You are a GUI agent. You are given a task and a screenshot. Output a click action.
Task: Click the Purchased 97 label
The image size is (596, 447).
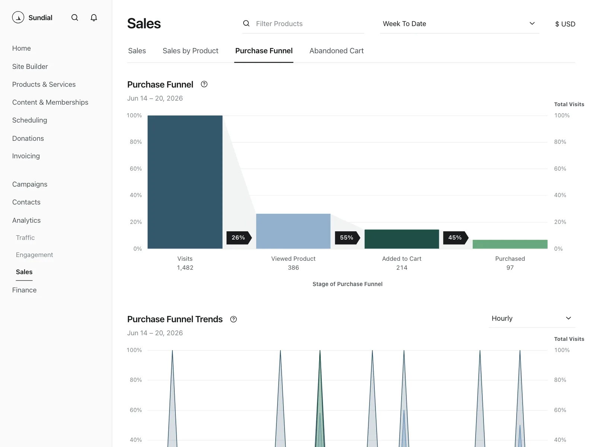(x=510, y=263)
